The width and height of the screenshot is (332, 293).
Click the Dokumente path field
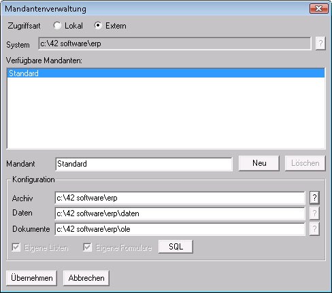click(x=180, y=229)
